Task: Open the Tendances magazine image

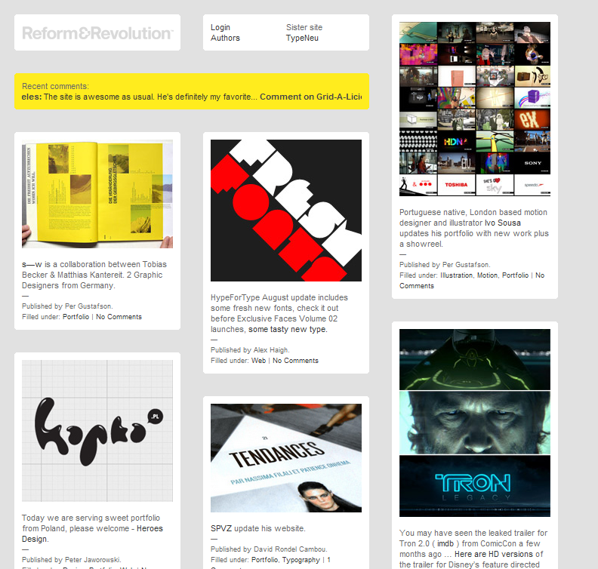Action: coord(286,458)
